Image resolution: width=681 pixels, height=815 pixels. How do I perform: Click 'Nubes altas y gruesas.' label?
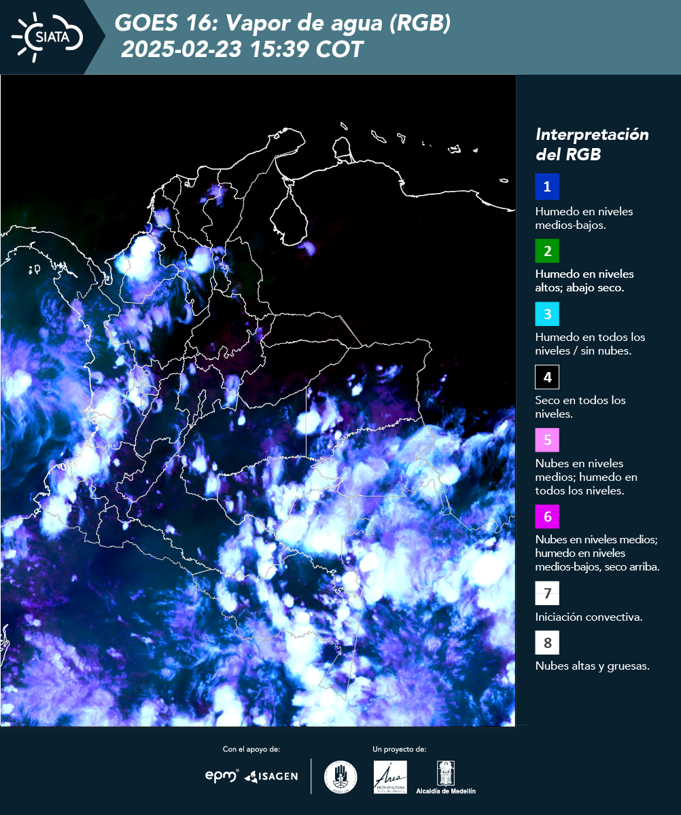point(593,666)
